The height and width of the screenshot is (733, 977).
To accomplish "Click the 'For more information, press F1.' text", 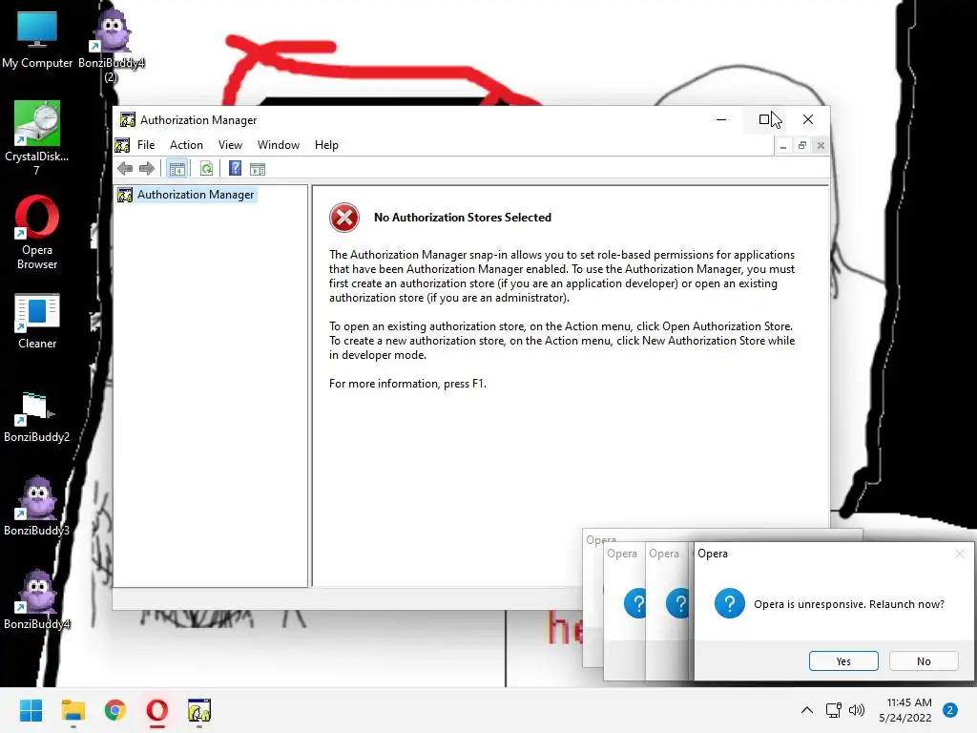I will click(407, 384).
